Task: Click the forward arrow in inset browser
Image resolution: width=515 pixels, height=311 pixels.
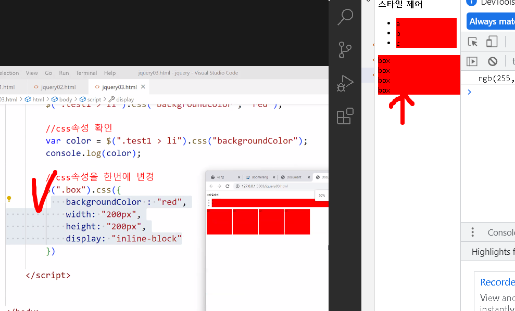Action: (x=219, y=186)
